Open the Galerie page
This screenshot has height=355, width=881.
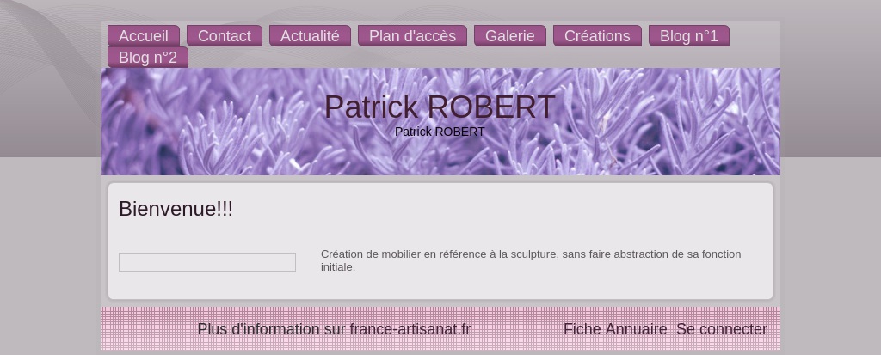pos(509,36)
